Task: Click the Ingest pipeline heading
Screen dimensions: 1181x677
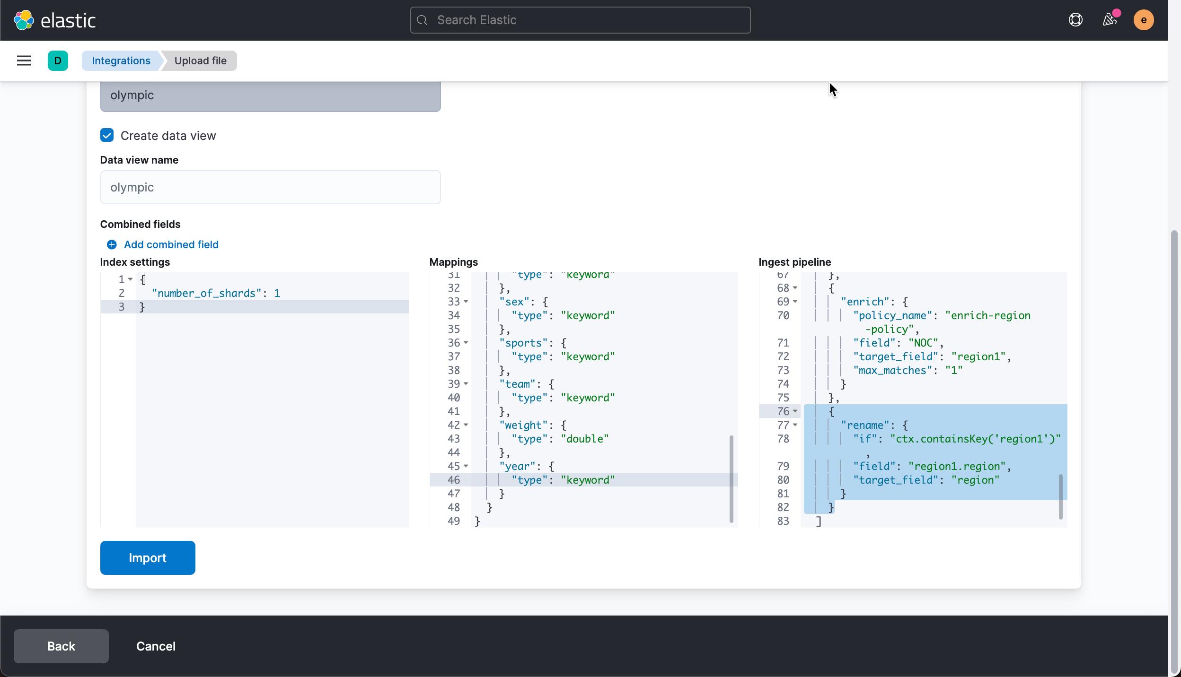Action: coord(795,262)
